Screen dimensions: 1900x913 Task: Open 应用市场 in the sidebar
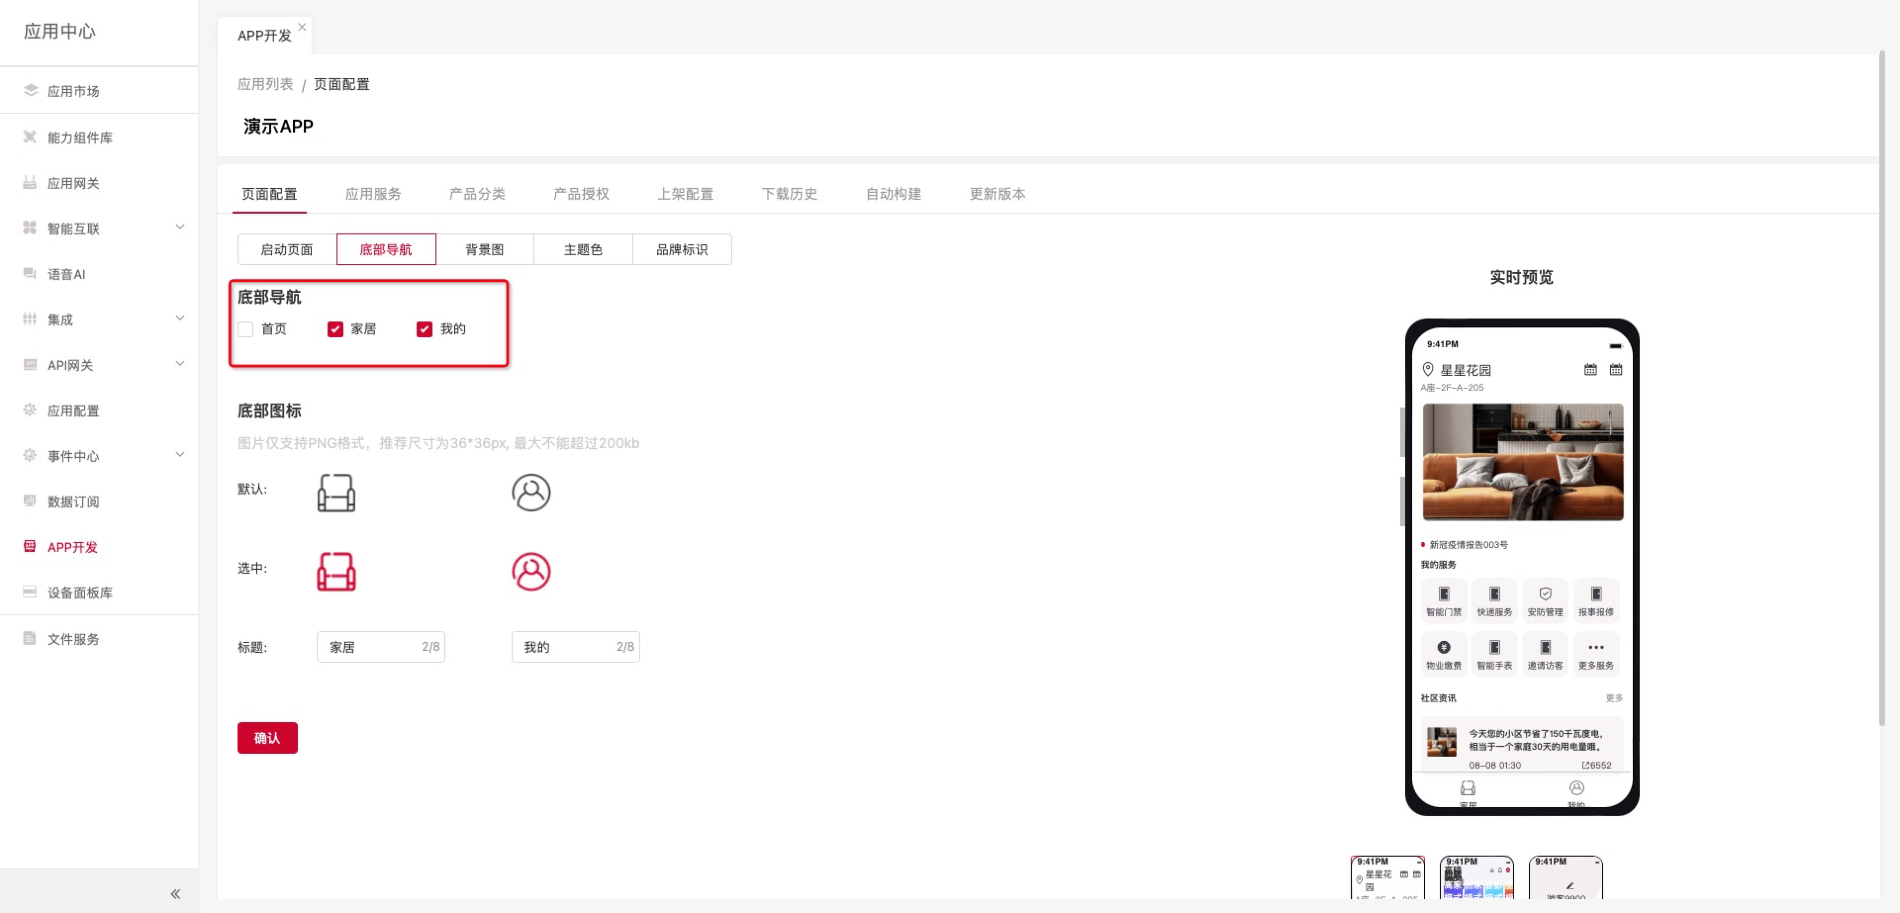pyautogui.click(x=73, y=91)
